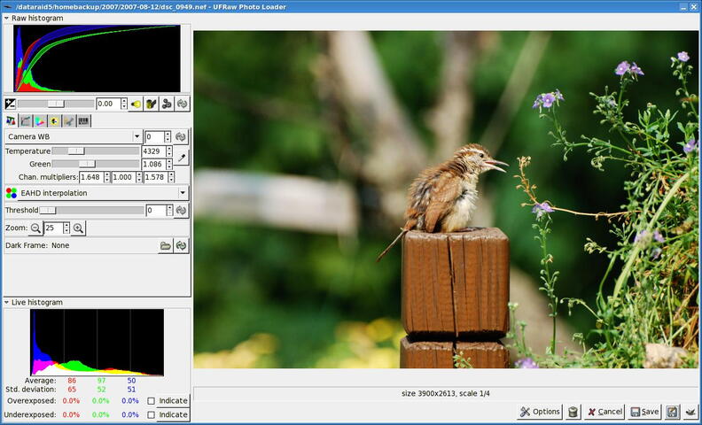Click the Save button

644,412
